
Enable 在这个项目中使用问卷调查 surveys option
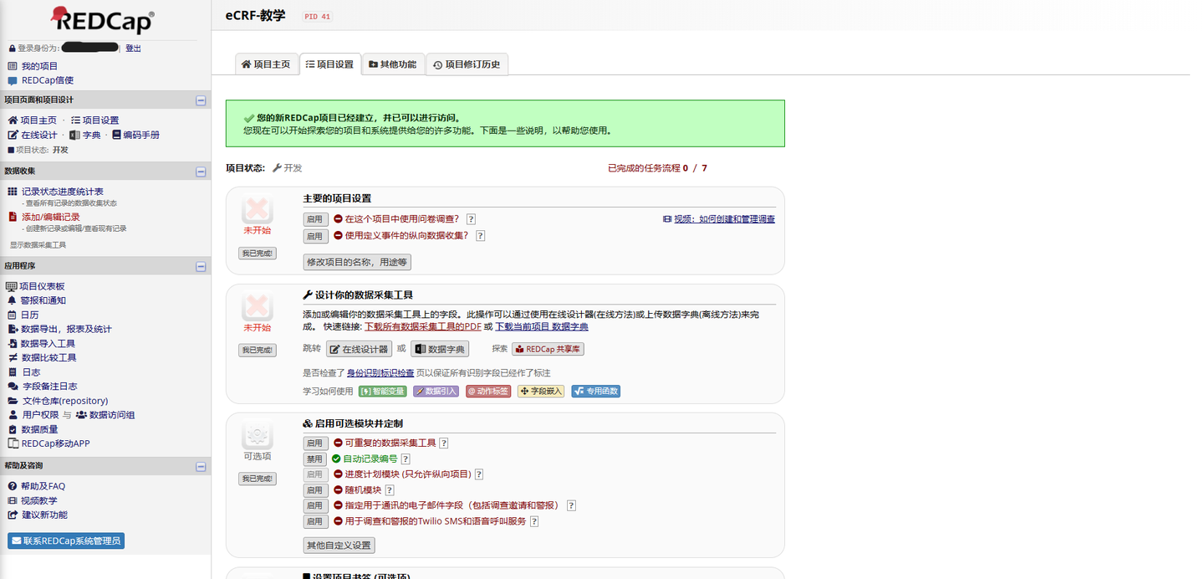(x=315, y=218)
